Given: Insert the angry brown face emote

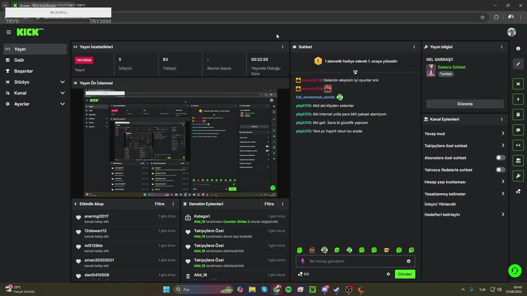Looking at the screenshot, I should 312,250.
